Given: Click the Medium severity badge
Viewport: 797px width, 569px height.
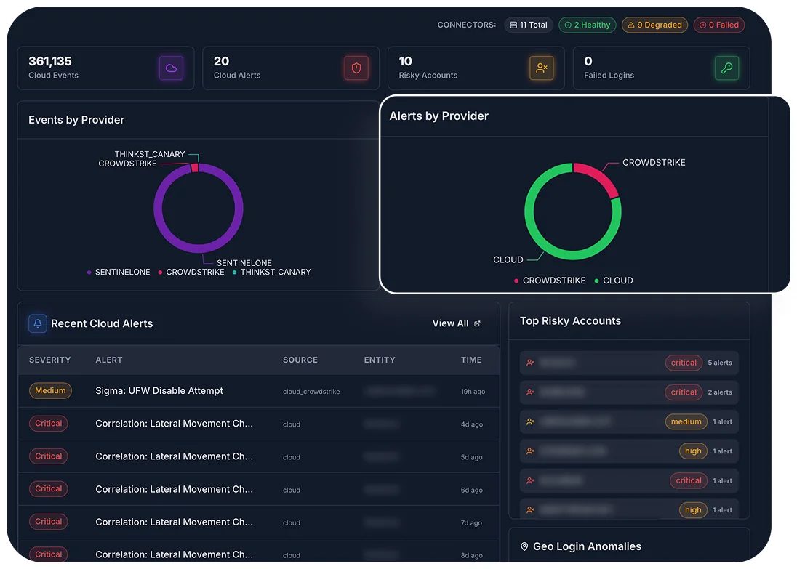Looking at the screenshot, I should tap(50, 391).
